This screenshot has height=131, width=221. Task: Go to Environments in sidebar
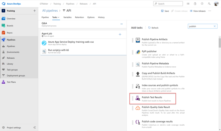[x=13, y=52]
